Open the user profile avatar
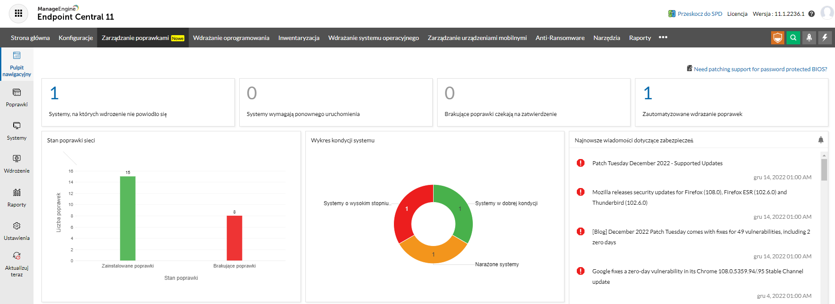The width and height of the screenshot is (835, 304). click(827, 13)
